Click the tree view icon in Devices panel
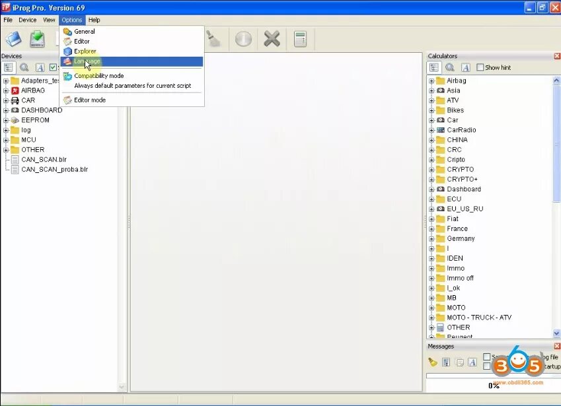The image size is (561, 406). tap(9, 67)
